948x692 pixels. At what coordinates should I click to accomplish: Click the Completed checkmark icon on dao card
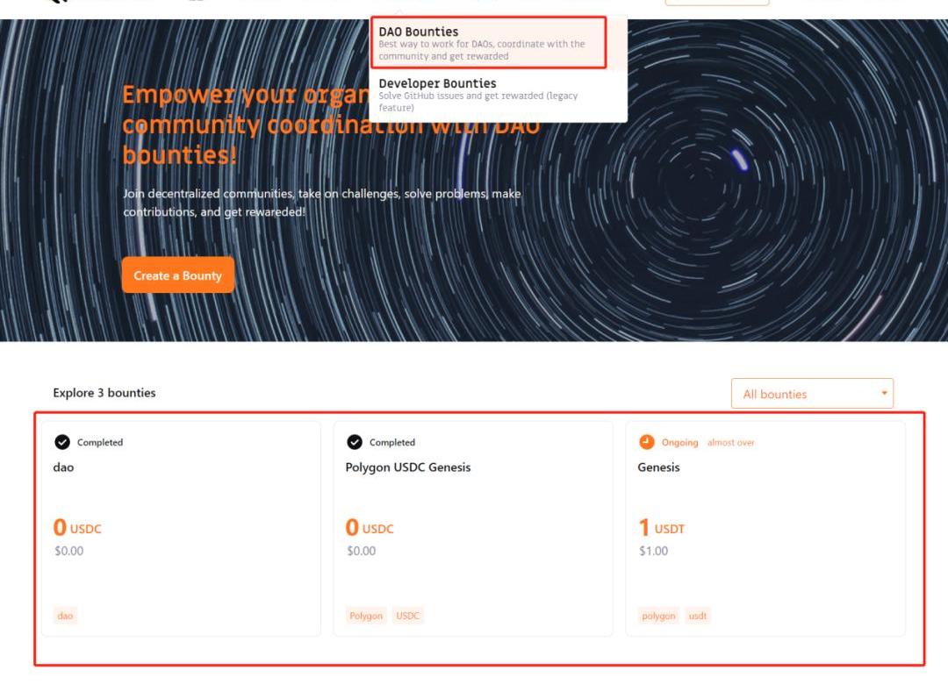click(62, 442)
